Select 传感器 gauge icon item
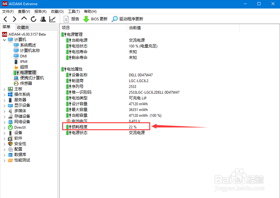The height and width of the screenshot is (198, 280). coord(23,83)
